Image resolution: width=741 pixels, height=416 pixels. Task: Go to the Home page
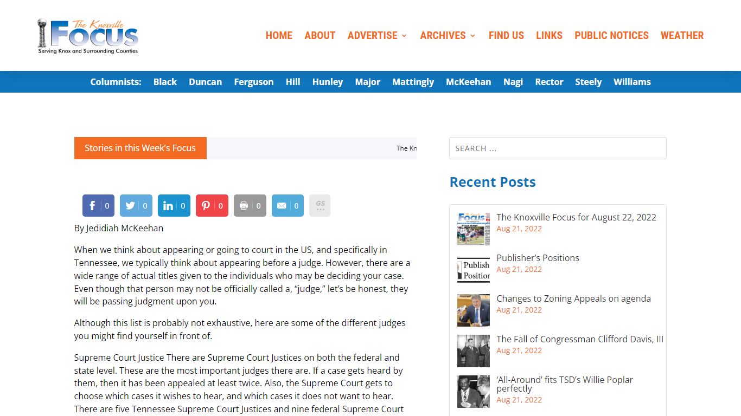279,36
